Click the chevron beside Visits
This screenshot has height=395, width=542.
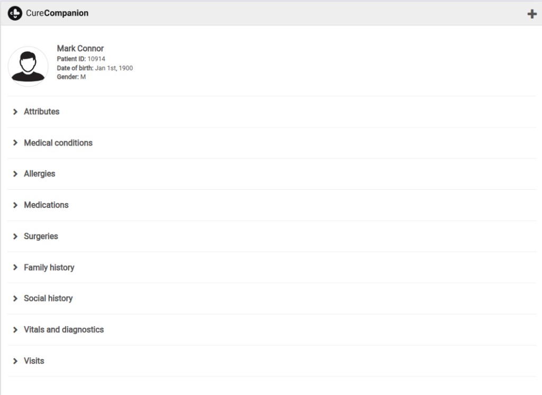pos(15,361)
